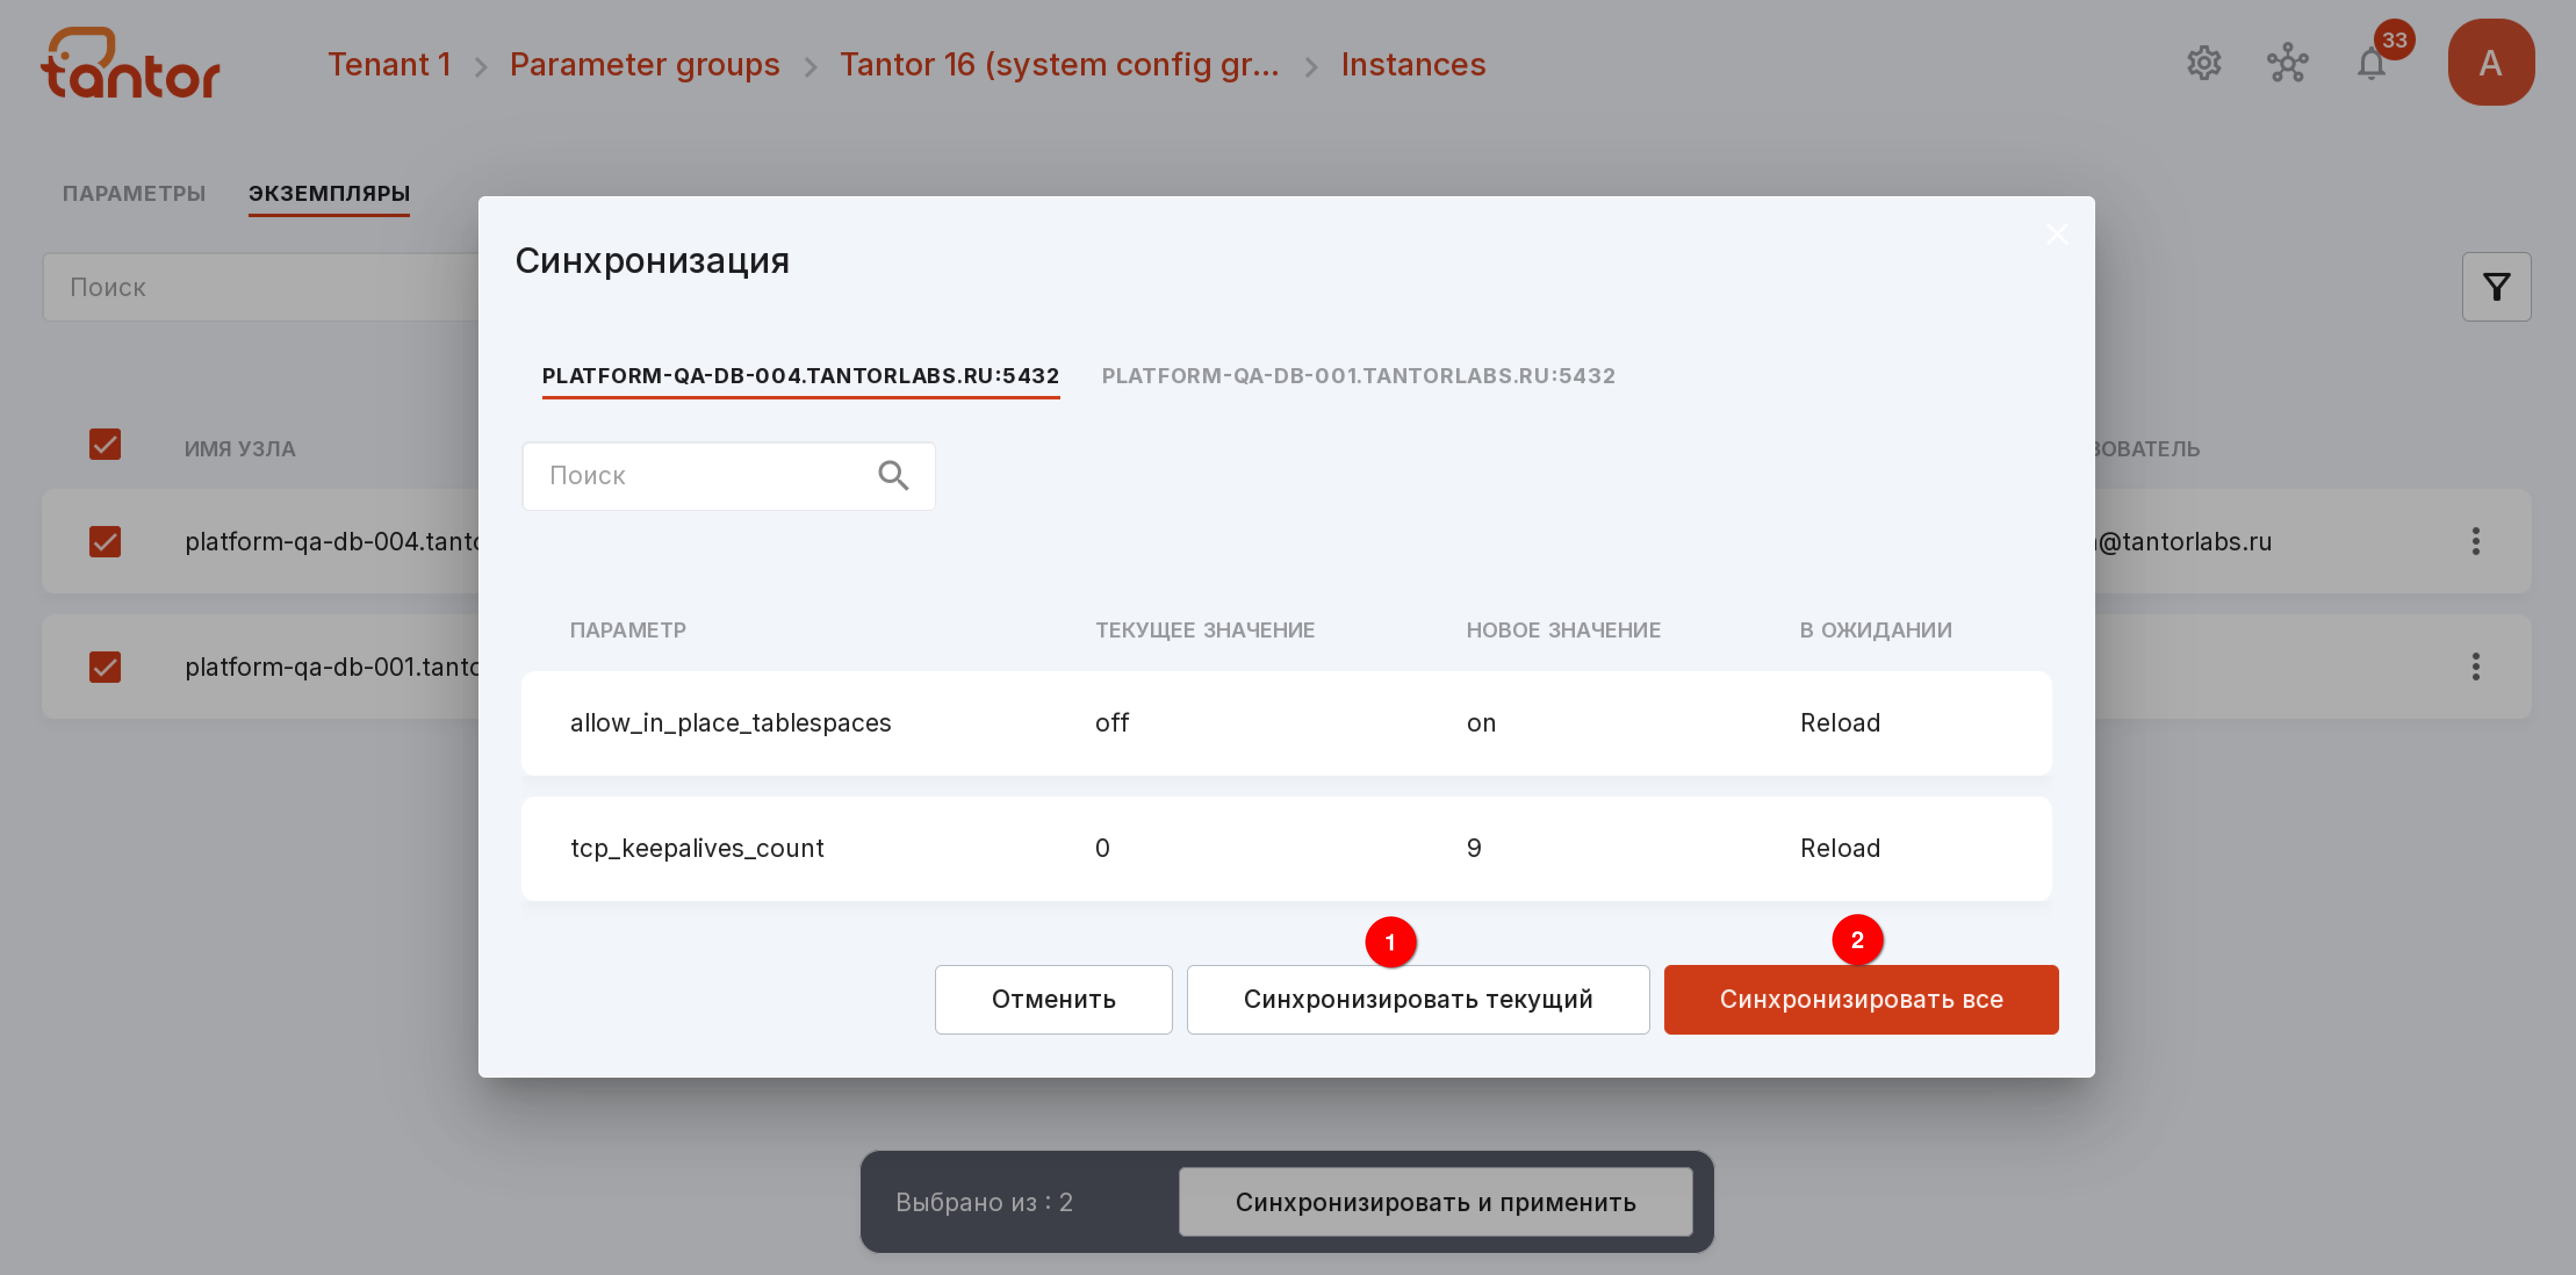The height and width of the screenshot is (1275, 2576).
Task: Focus the page Поиск search field
Action: click(x=260, y=287)
